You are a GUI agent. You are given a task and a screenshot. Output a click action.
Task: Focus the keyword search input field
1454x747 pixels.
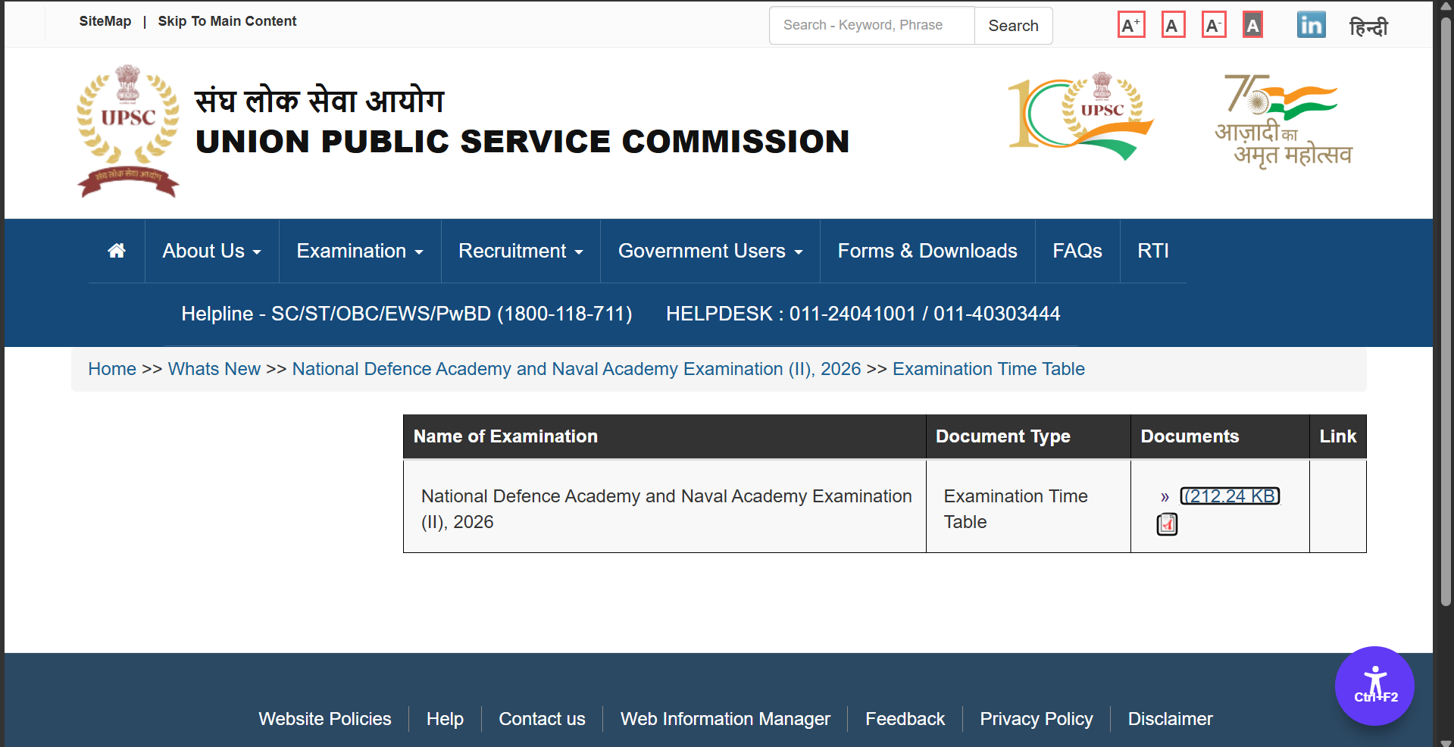point(871,26)
